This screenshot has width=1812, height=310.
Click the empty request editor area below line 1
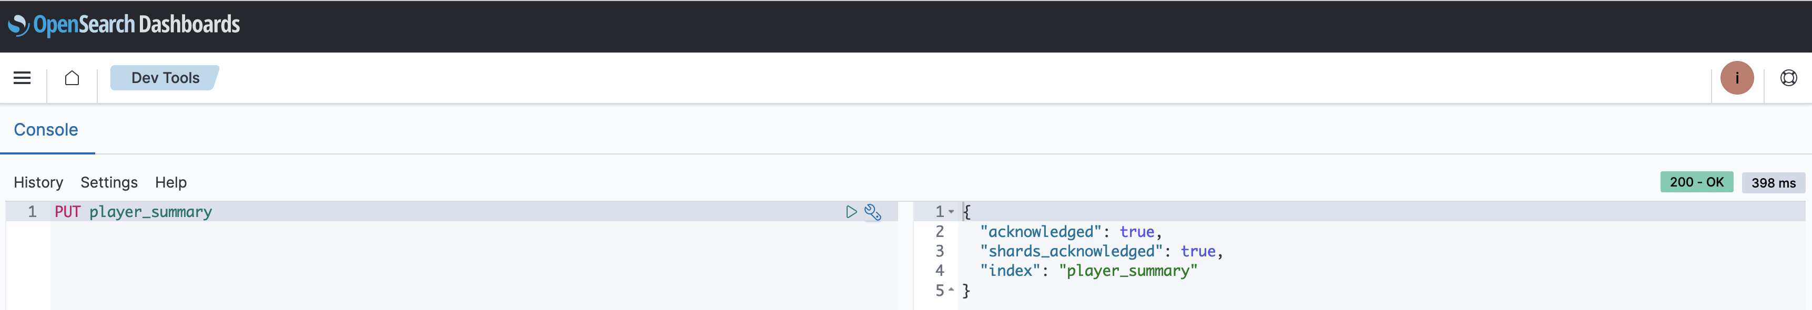(474, 266)
